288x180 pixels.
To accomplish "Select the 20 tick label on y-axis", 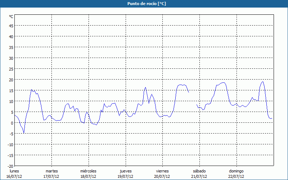I will click(x=11, y=80).
